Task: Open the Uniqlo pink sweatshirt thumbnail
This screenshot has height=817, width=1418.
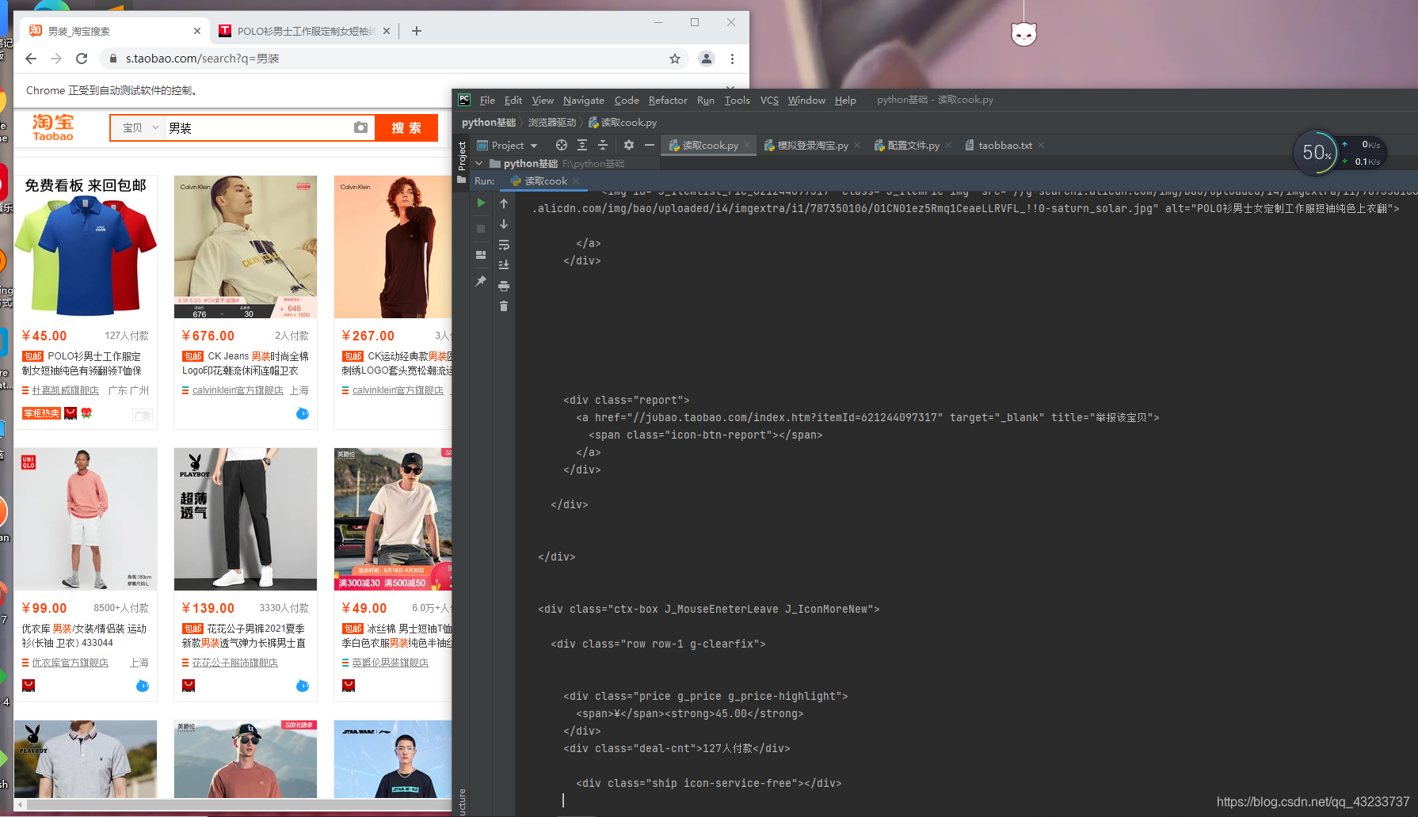Action: tap(86, 519)
